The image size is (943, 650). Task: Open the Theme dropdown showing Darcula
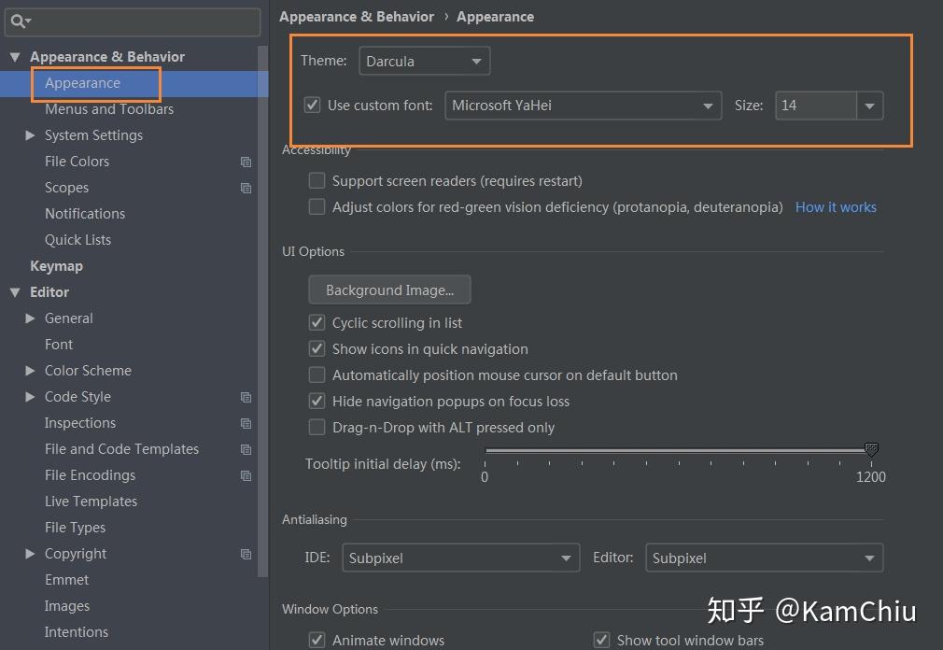point(425,60)
